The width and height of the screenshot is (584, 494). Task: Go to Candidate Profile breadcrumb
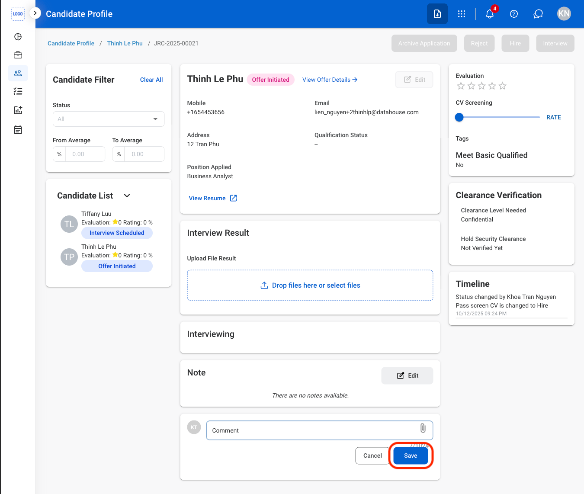[71, 43]
